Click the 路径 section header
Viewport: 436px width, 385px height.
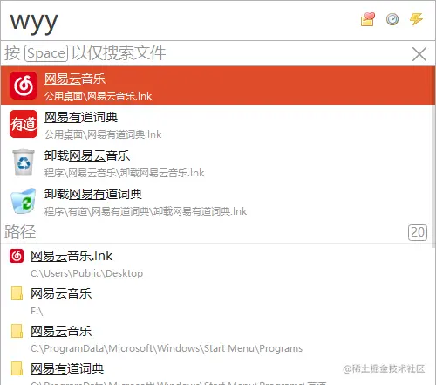pyautogui.click(x=20, y=232)
